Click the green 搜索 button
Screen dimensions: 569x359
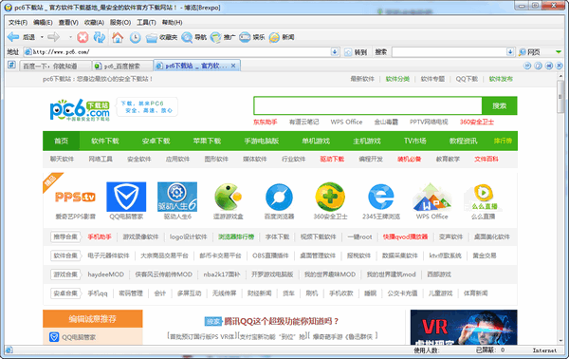tap(500, 105)
